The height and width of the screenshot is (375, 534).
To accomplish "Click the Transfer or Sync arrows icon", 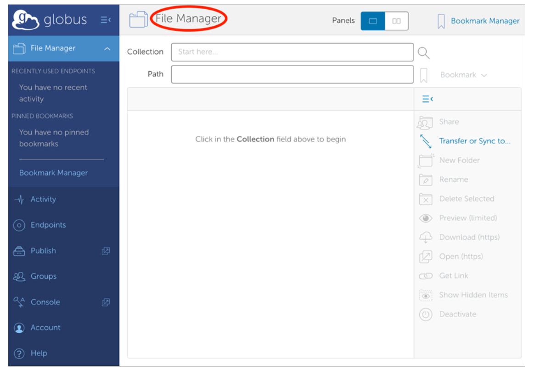I will (x=426, y=141).
